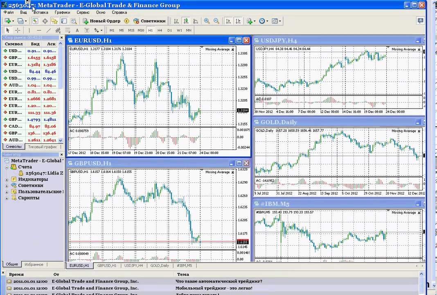437x295 pixels.
Task: Switch chart to bar chart icon
Action: 176,21
